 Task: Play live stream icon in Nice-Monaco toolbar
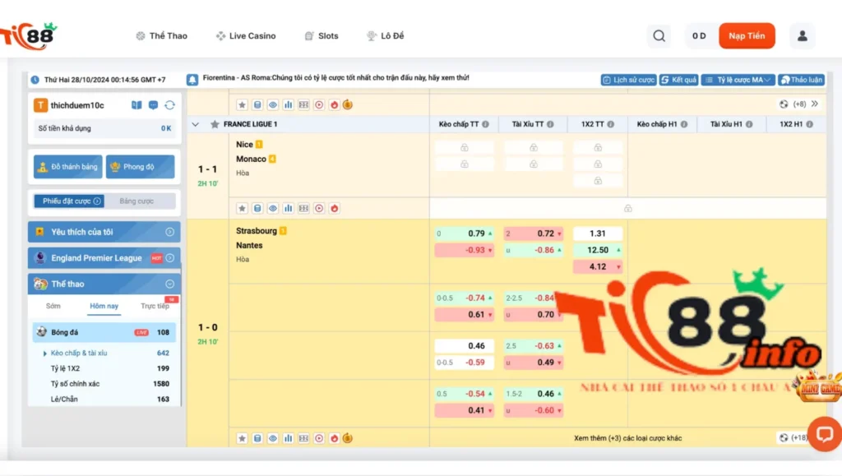tap(319, 208)
